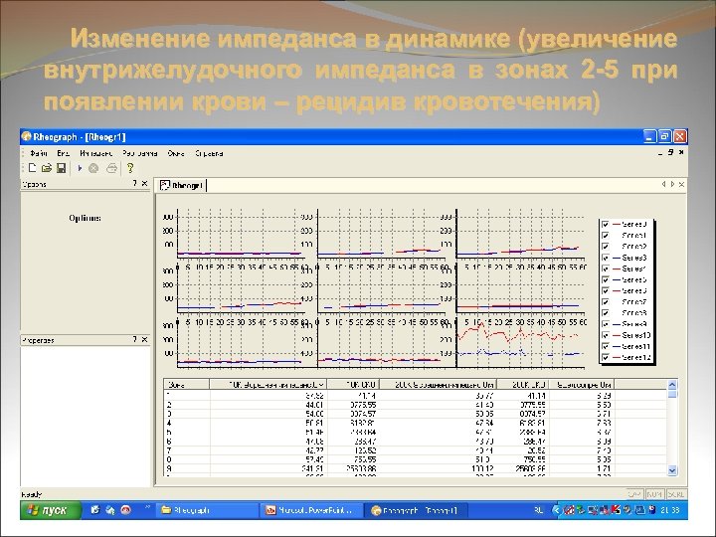Viewport: 716px width, 537px height.
Task: Click the RU language indicator
Action: (539, 510)
